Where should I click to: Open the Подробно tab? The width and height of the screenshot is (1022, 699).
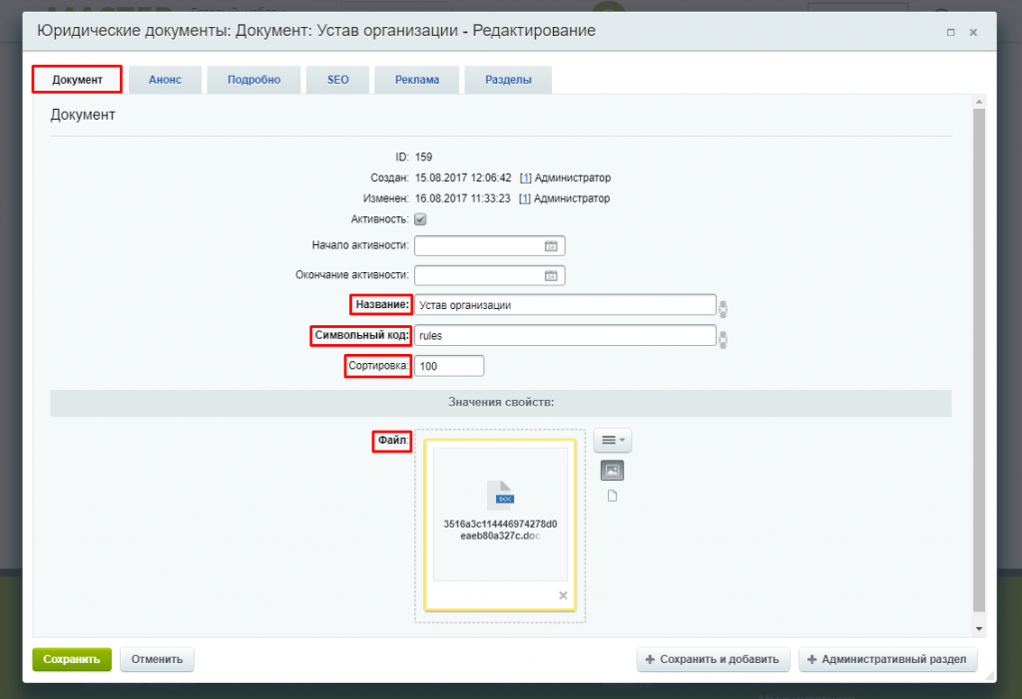click(254, 80)
